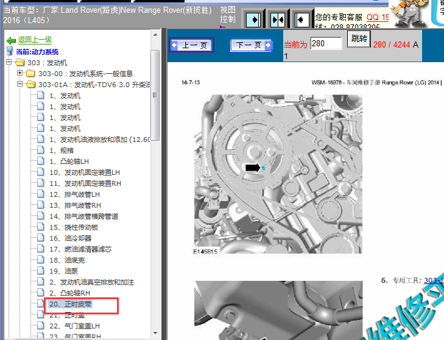This screenshot has width=444, height=340.
Task: Open 12、排气歧管LH document
Action: pos(74,194)
